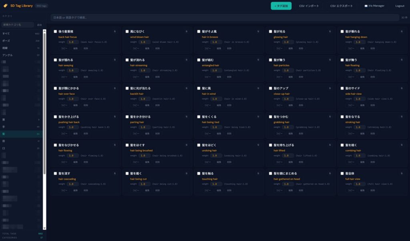Click the category badge on the glowing hair card
Viewport: 410px width, 241px height.
pos(330,31)
